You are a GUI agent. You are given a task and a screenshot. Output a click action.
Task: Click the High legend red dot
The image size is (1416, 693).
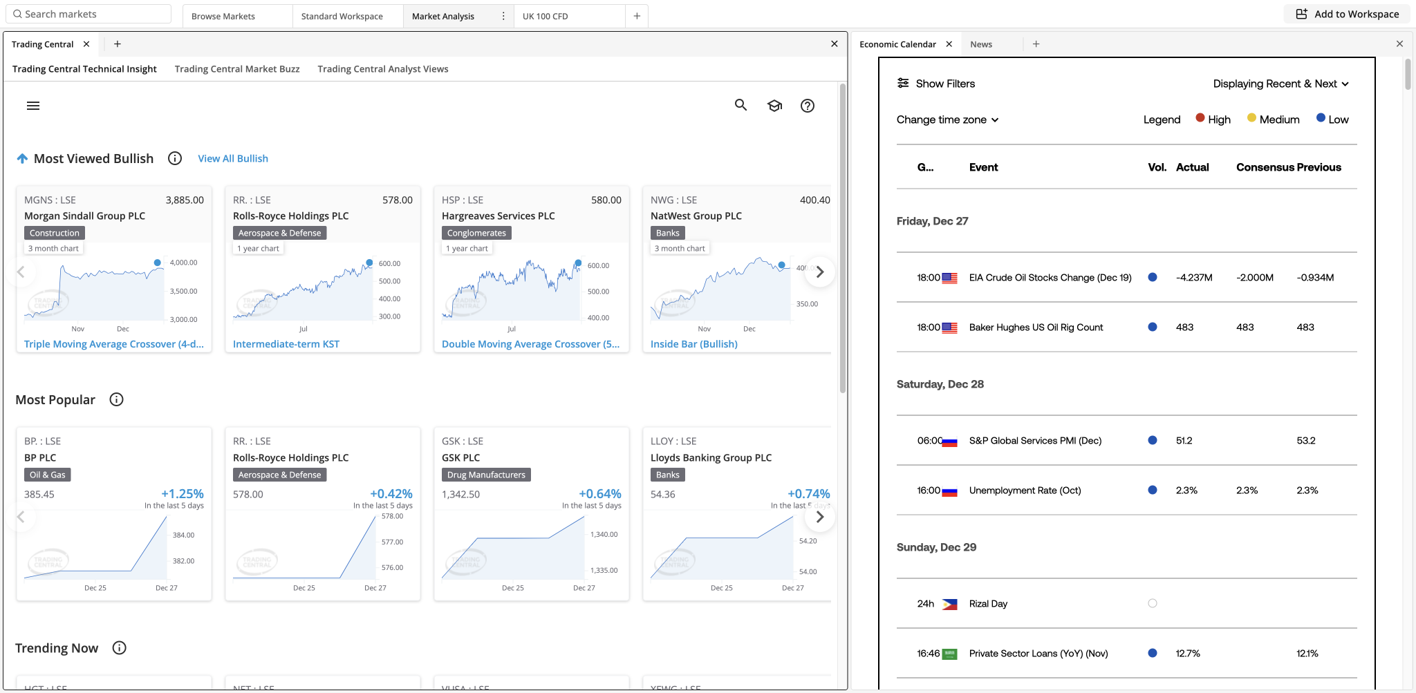(1200, 118)
